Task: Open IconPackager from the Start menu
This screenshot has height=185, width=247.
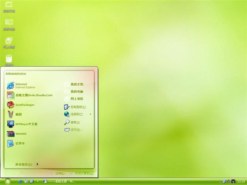Action: click(x=20, y=105)
